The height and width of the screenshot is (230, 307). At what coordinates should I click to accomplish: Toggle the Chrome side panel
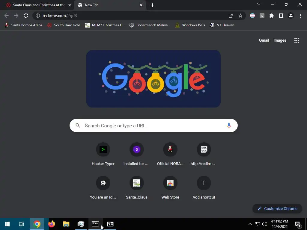point(281,16)
